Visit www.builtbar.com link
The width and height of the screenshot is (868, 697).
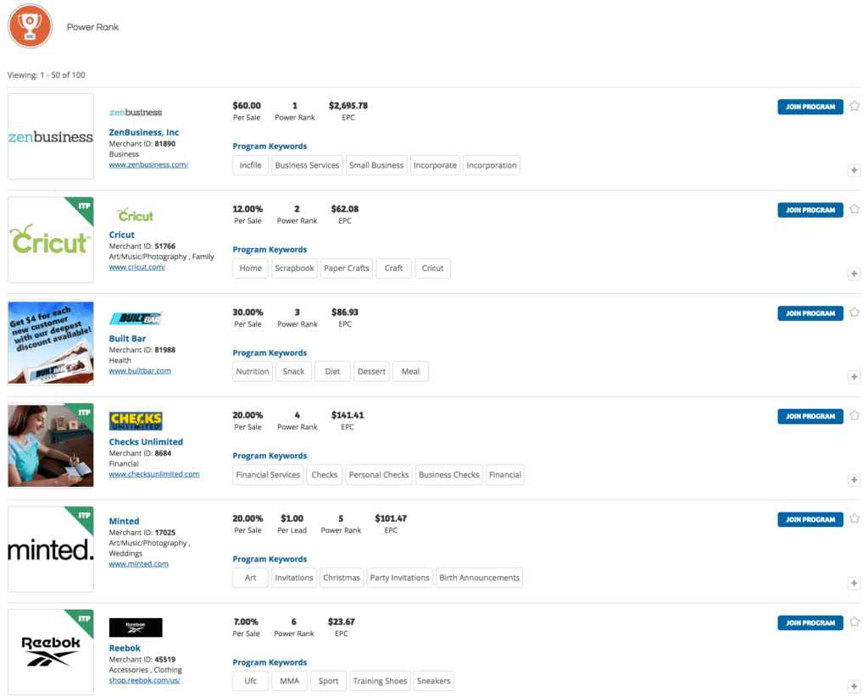140,371
